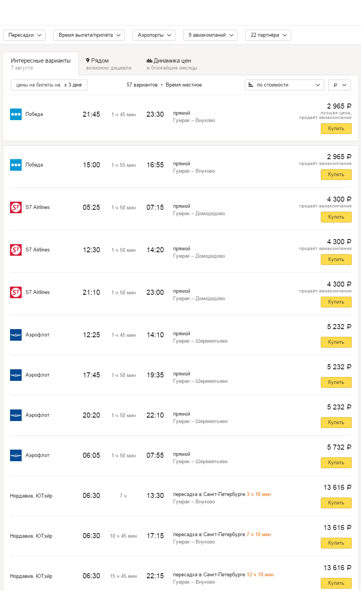The image size is (361, 591).
Task: Click the Победа logo on the 21:45 flight
Action: coord(16,114)
